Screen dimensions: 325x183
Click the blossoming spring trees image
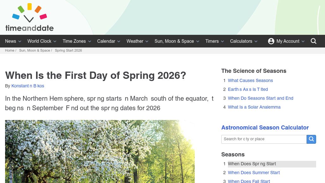tap(100, 151)
